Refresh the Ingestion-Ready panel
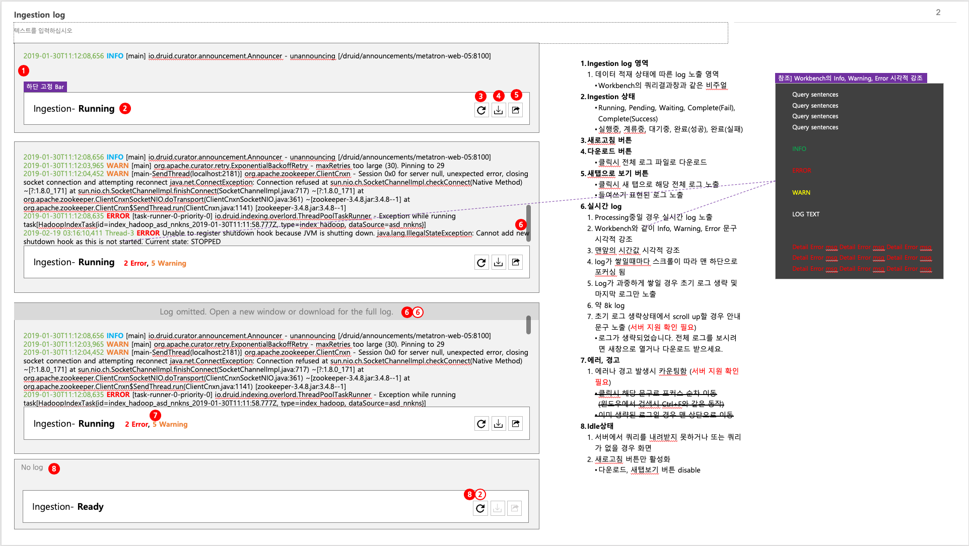969x546 pixels. point(480,507)
